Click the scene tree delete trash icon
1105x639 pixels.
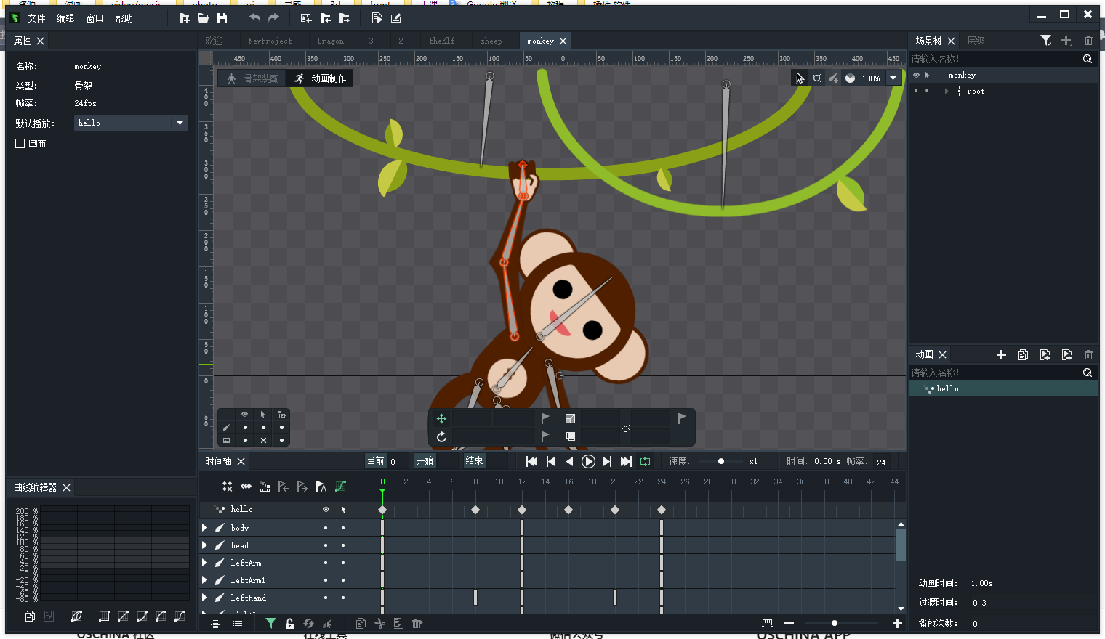click(x=1088, y=41)
